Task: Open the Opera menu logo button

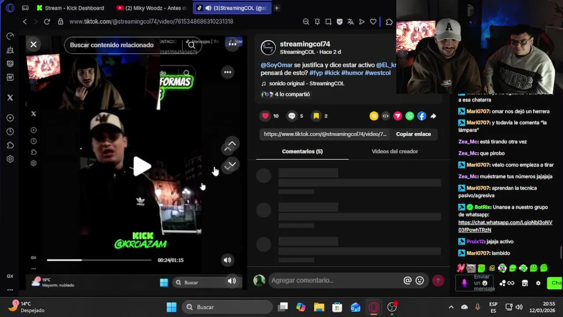Action: pyautogui.click(x=10, y=8)
